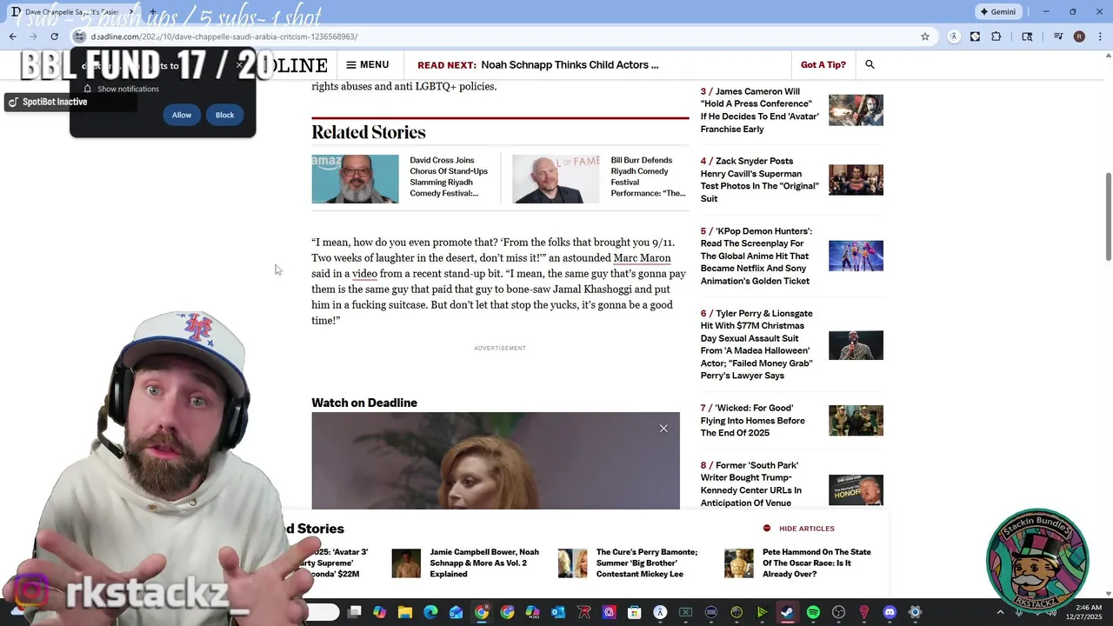Screen dimensions: 1113x626
Task: Open OBS Studio from the taskbar
Action: click(x=838, y=612)
